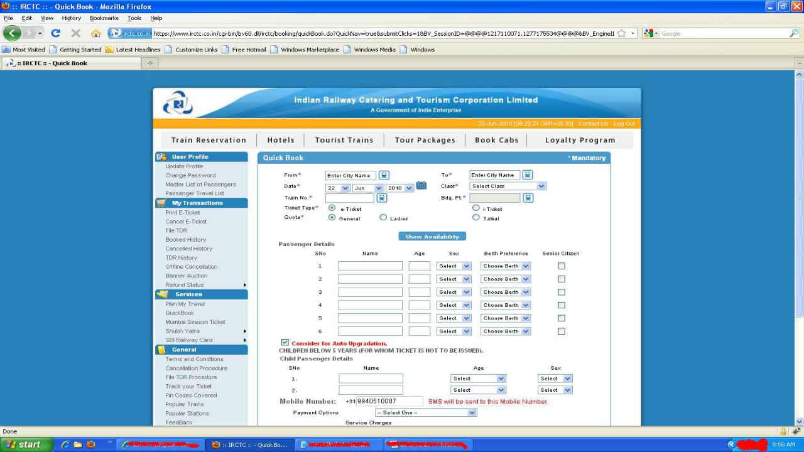
Task: Open the calendar icon next to Date
Action: 421,186
